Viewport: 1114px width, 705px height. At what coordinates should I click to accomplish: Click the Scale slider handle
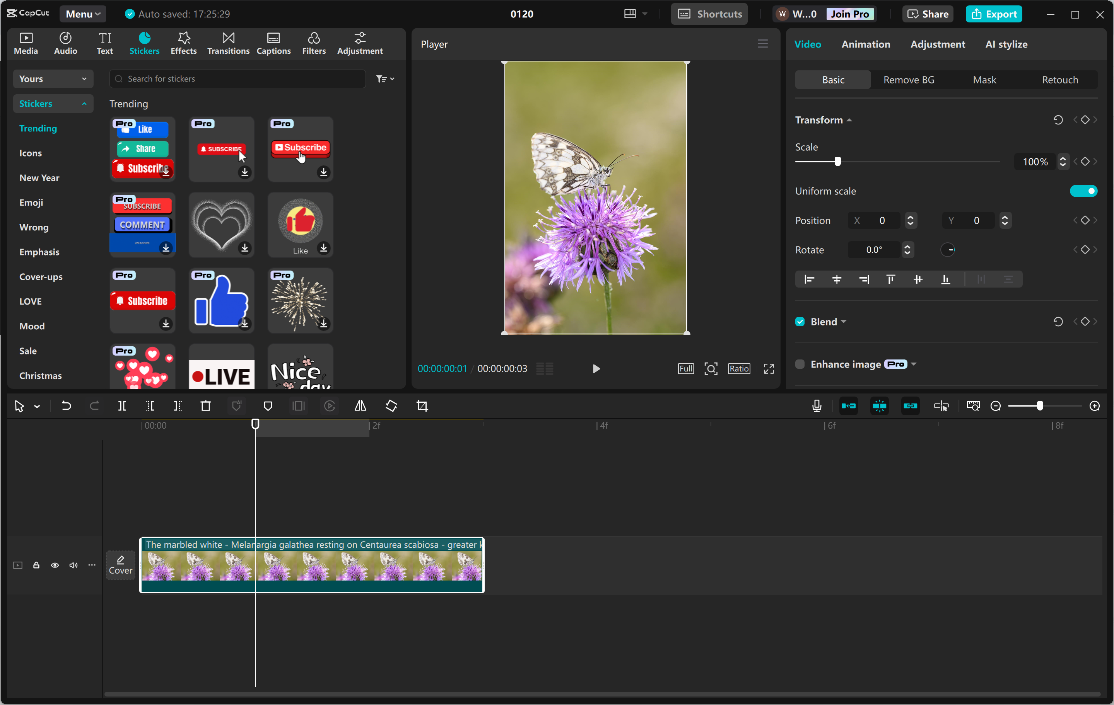(x=838, y=161)
